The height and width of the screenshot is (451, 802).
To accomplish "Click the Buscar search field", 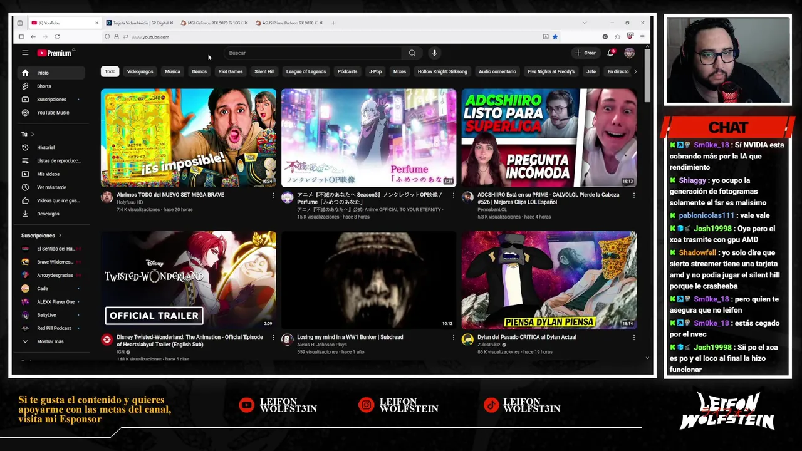I will pyautogui.click(x=312, y=53).
